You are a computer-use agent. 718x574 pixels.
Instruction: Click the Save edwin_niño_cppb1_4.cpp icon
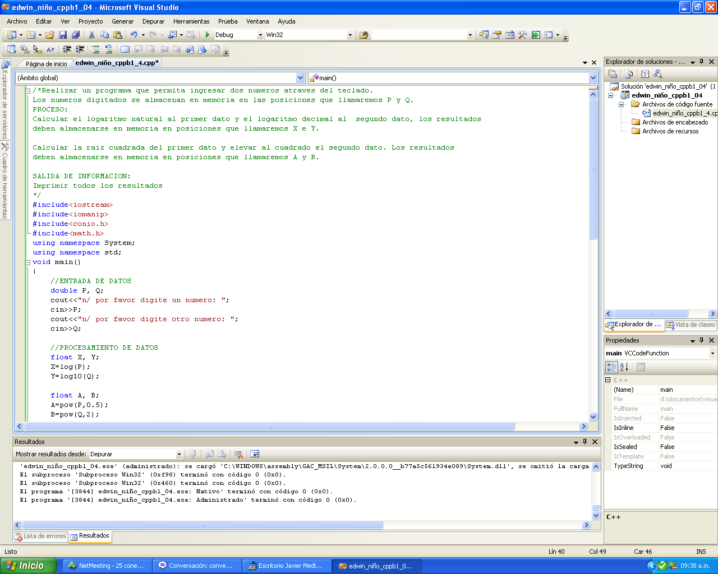63,35
